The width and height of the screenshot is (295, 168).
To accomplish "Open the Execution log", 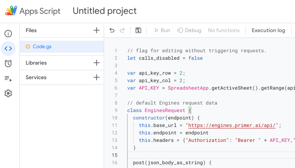I will coord(268,30).
